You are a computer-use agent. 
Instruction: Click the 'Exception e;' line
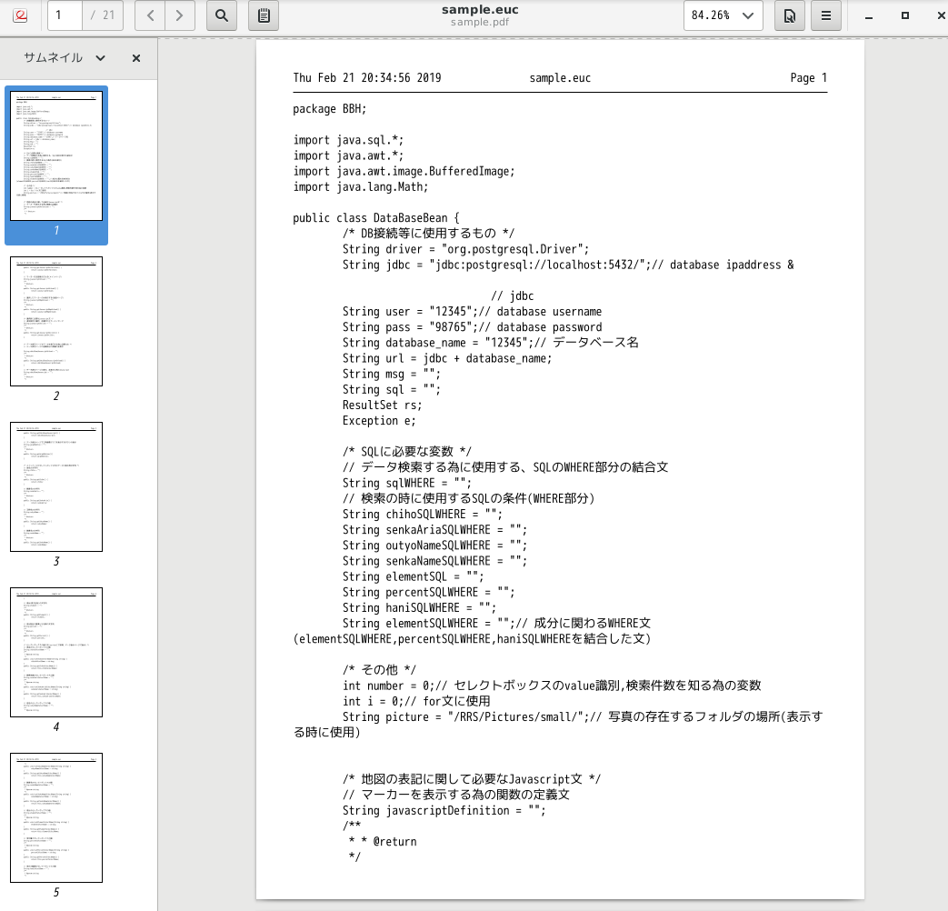click(x=379, y=421)
